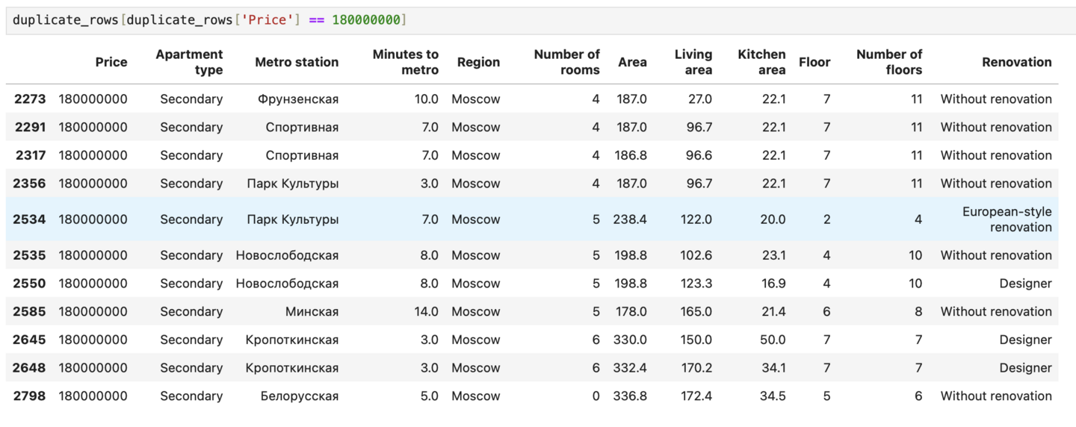Select the highlighted row index 2534
This screenshot has height=427, width=1076.
pyautogui.click(x=30, y=219)
